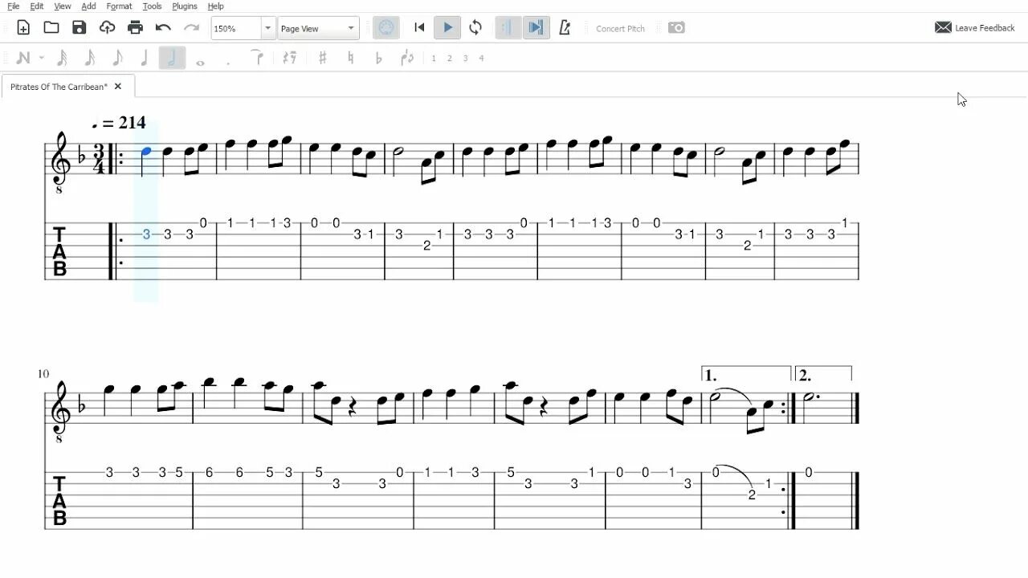Switch to Pitrates Of The Carribean tab
The image size is (1028, 578).
click(59, 87)
